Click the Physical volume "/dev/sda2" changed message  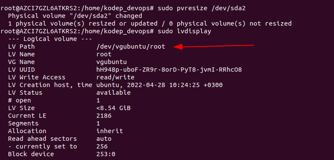(75, 16)
